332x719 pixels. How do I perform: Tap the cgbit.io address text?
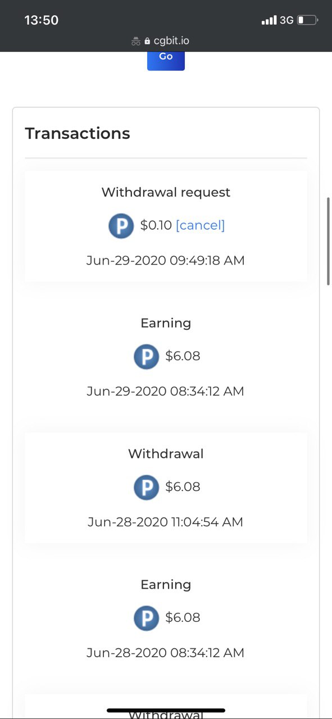[x=171, y=40]
